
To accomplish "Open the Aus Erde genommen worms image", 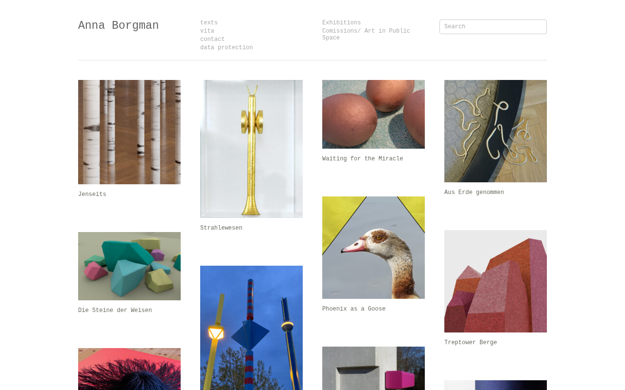I will [496, 131].
